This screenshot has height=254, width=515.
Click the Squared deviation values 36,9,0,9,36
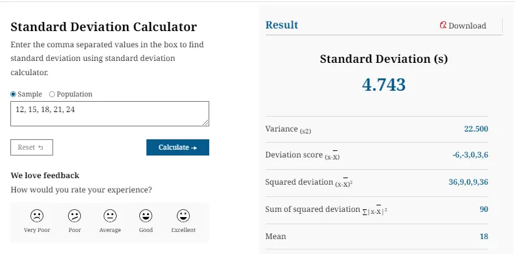click(x=468, y=182)
